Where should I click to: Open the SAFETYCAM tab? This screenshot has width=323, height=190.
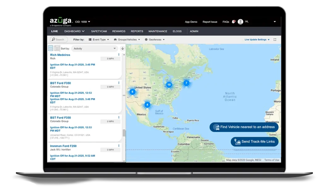click(98, 31)
